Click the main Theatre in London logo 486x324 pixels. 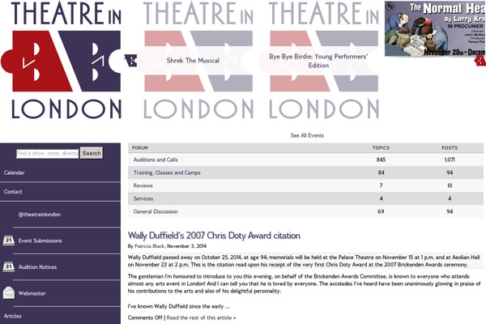point(61,61)
